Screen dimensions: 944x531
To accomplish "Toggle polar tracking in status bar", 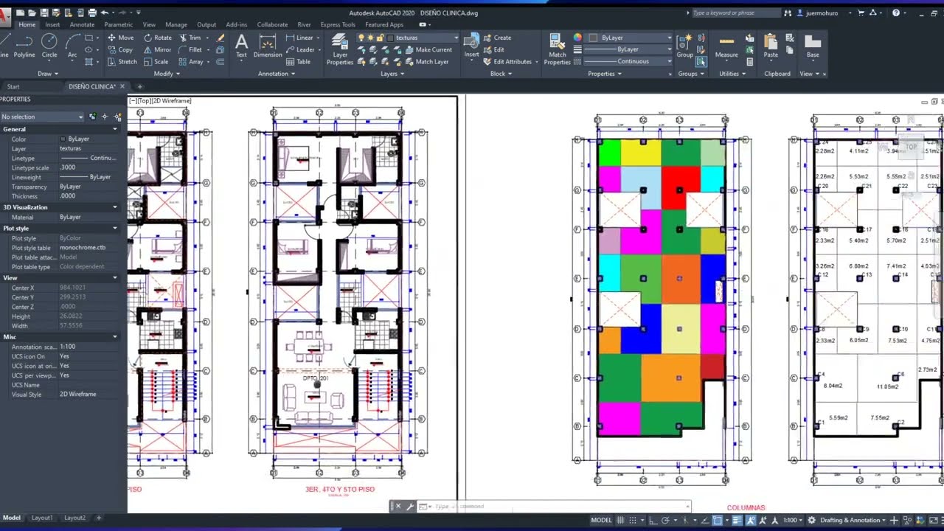I will (666, 520).
